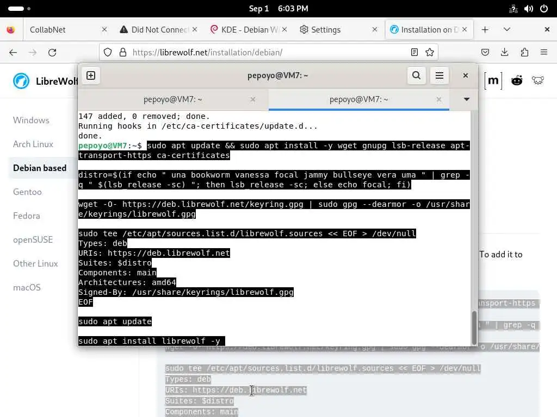The width and height of the screenshot is (557, 417).
Task: Toggle reader view icon in address bar
Action: (x=414, y=53)
